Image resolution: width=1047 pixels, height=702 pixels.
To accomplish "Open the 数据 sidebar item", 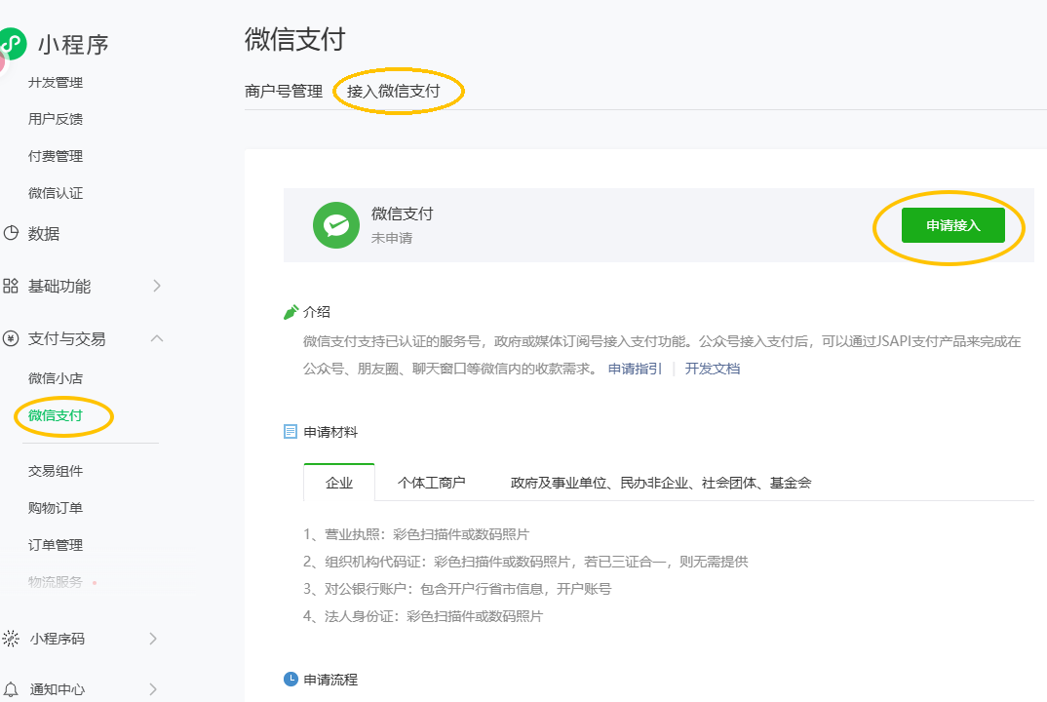I will (x=44, y=233).
